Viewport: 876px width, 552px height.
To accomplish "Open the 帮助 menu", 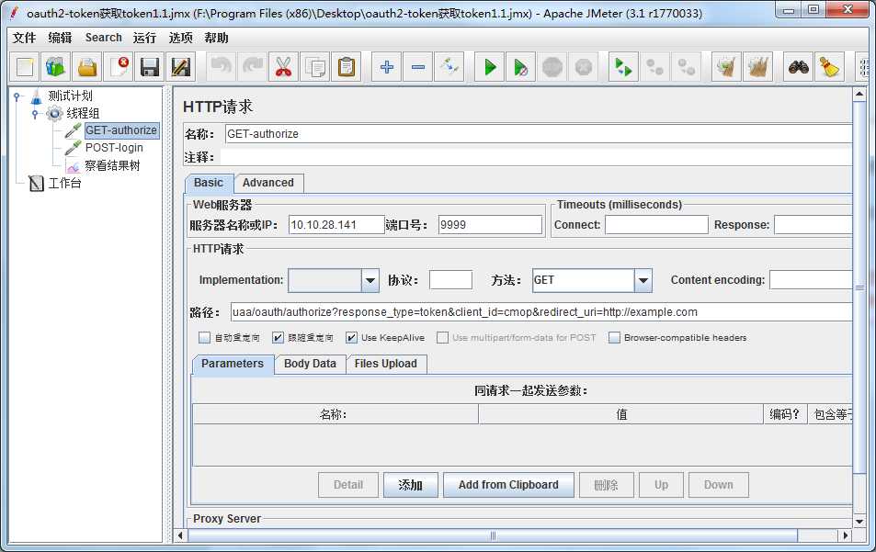I will pos(216,38).
